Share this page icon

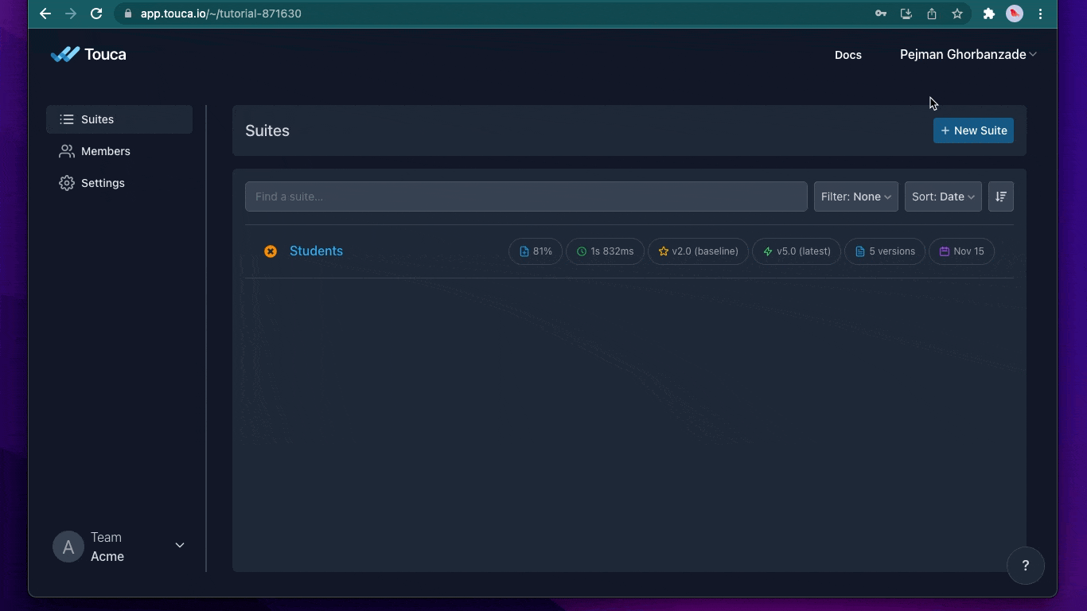931,14
